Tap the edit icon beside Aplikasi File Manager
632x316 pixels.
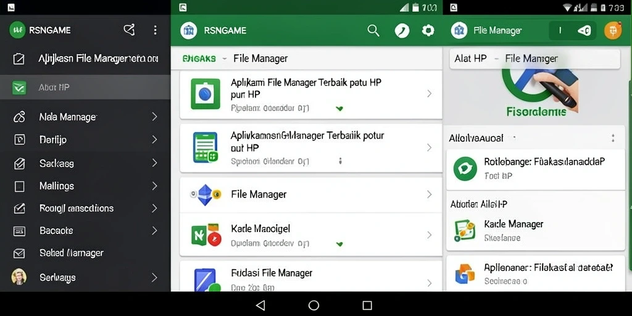pos(19,59)
